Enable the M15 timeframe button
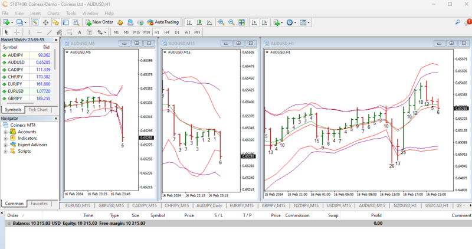The width and height of the screenshot is (472, 249). [136, 32]
